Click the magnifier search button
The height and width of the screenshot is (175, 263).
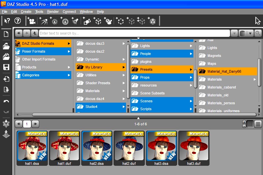point(258,34)
